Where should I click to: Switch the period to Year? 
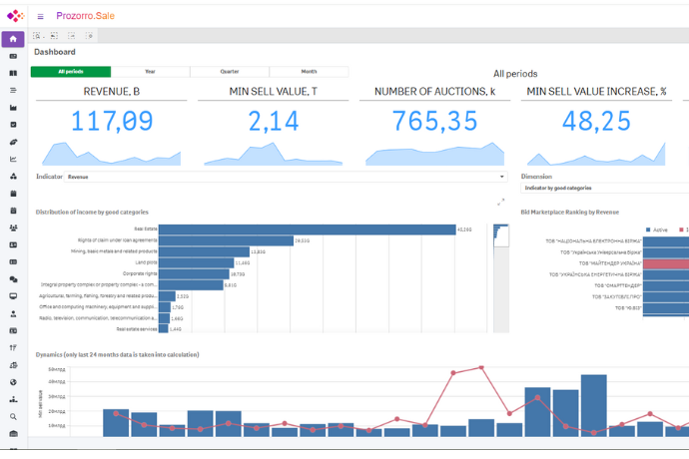pyautogui.click(x=150, y=72)
